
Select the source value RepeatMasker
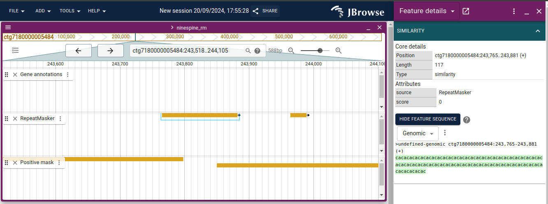pyautogui.click(x=455, y=93)
